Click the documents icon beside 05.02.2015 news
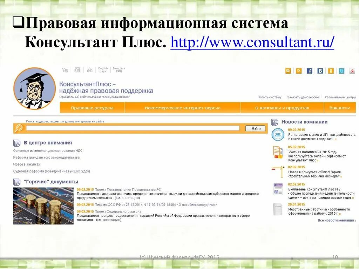 278,152
